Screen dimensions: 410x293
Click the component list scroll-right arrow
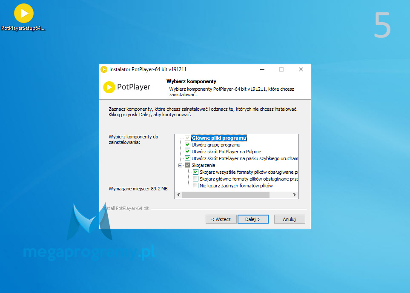[x=295, y=195]
